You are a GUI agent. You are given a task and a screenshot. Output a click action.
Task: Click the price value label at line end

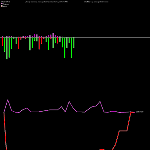tap(140, 112)
